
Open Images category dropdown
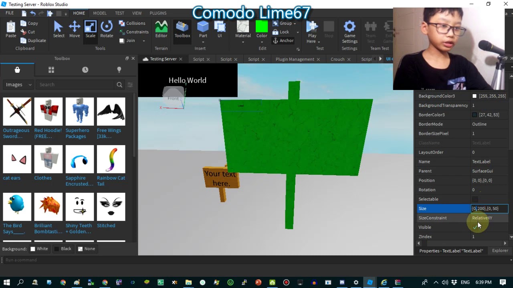pyautogui.click(x=18, y=84)
